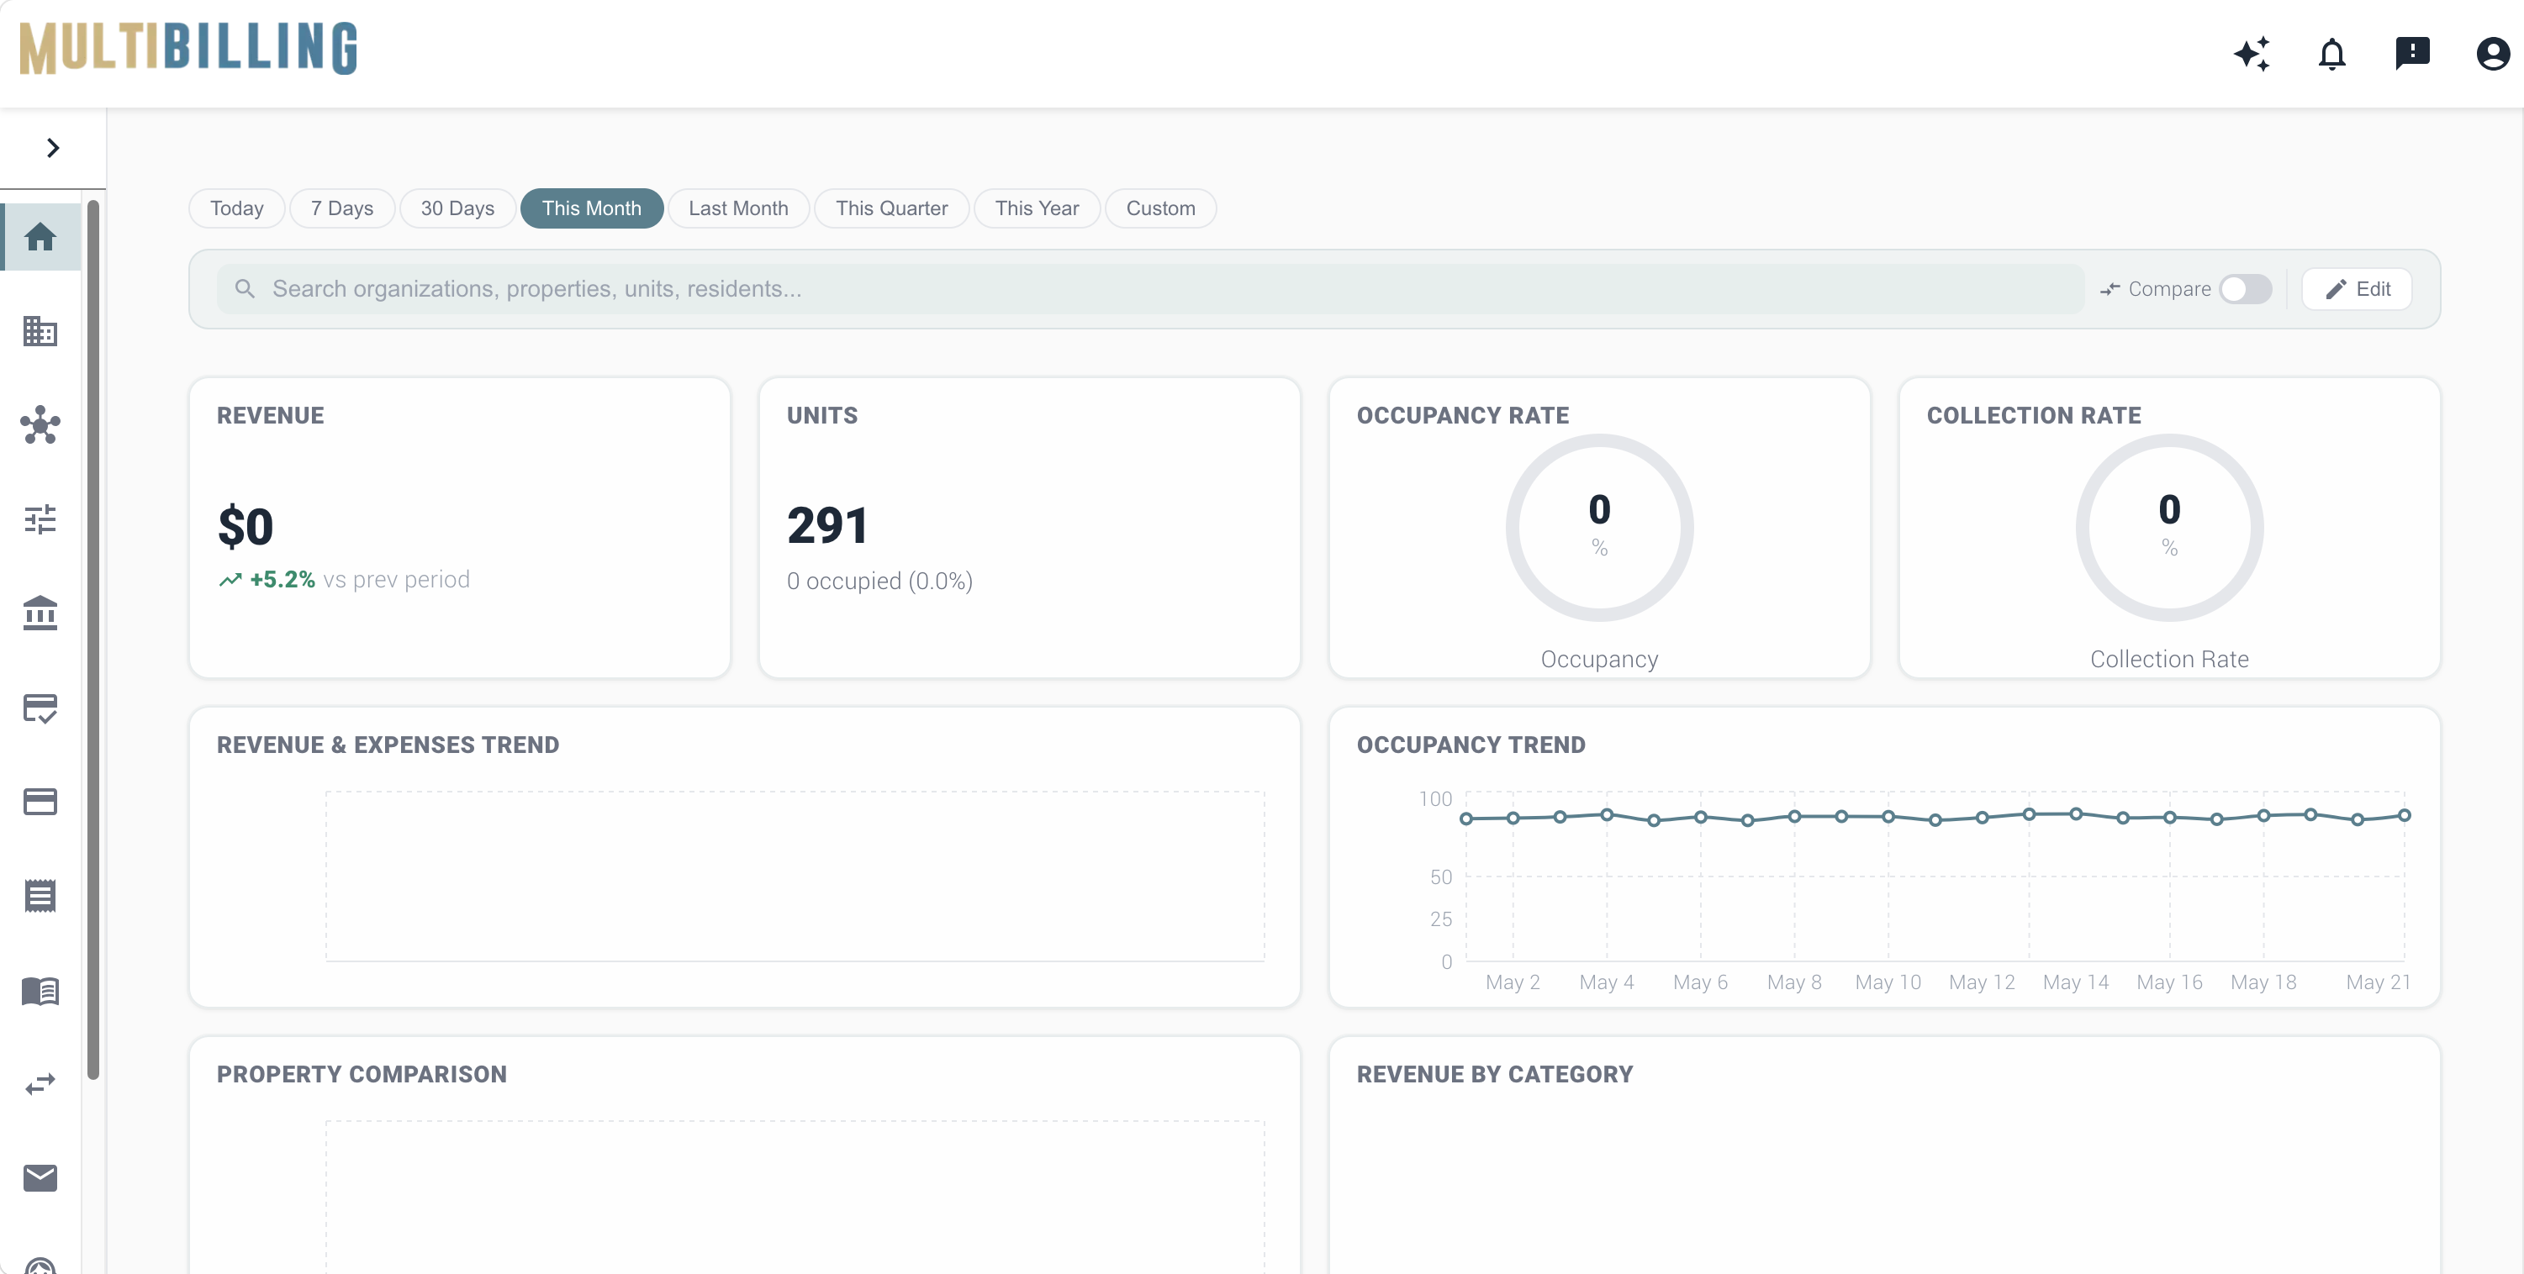Select the This Quarter range tab
The image size is (2524, 1274).
[x=890, y=208]
